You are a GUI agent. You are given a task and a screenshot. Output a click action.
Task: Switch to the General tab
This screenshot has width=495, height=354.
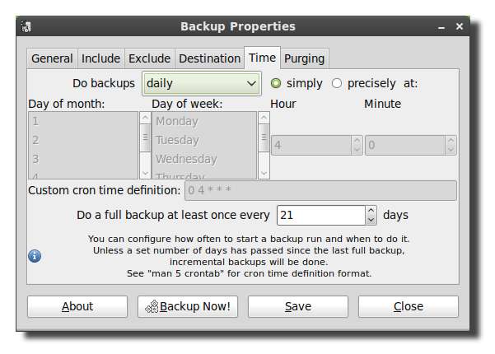(x=52, y=58)
